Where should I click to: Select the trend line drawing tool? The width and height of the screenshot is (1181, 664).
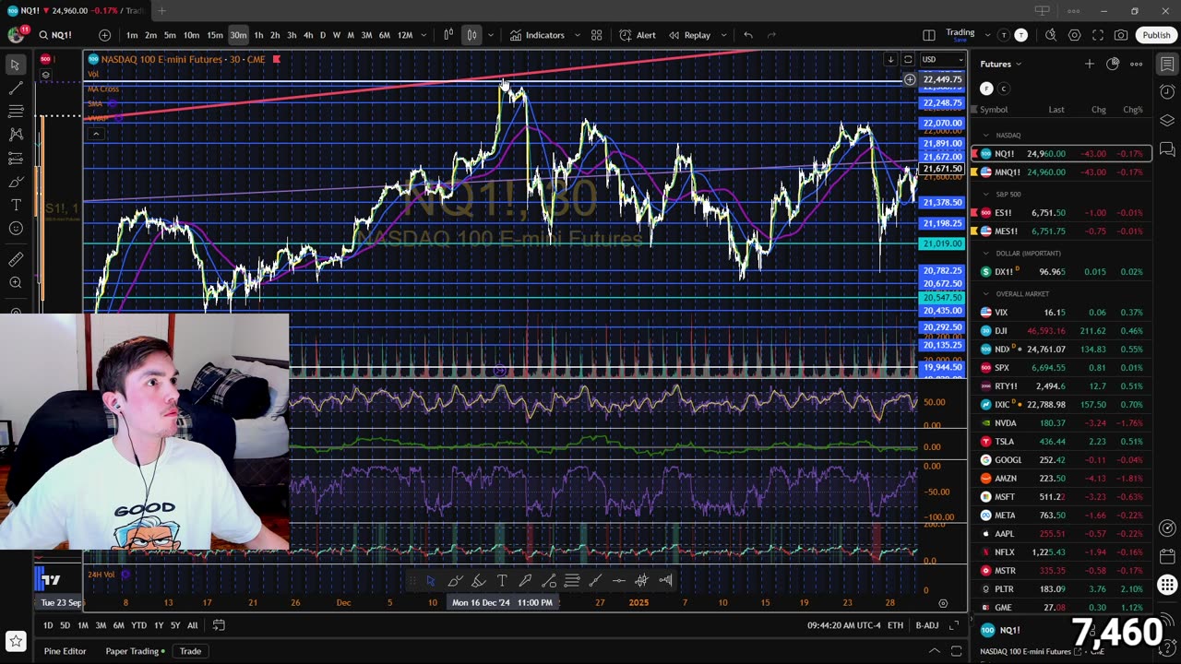click(x=16, y=89)
